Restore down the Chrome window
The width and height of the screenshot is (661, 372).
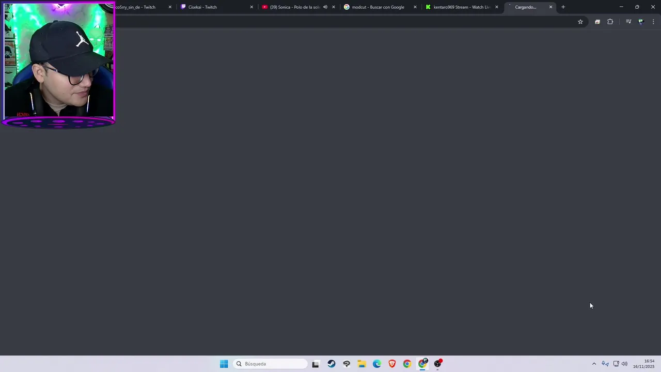point(637,7)
